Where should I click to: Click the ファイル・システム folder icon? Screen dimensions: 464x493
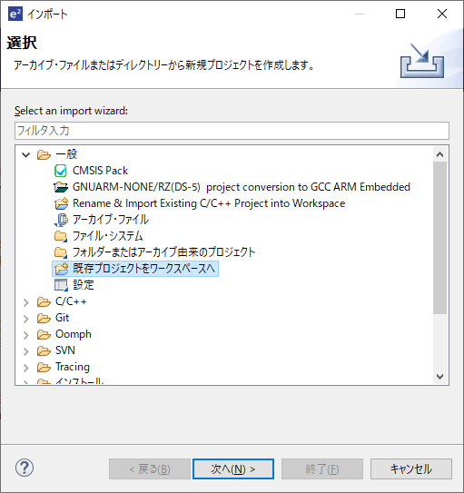(60, 236)
